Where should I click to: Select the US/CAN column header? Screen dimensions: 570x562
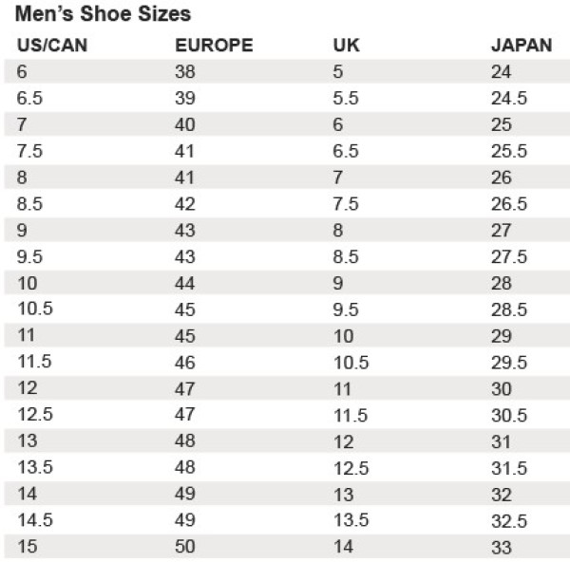point(52,46)
